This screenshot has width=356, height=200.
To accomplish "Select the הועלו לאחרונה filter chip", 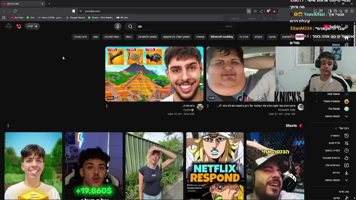I will click(112, 37).
